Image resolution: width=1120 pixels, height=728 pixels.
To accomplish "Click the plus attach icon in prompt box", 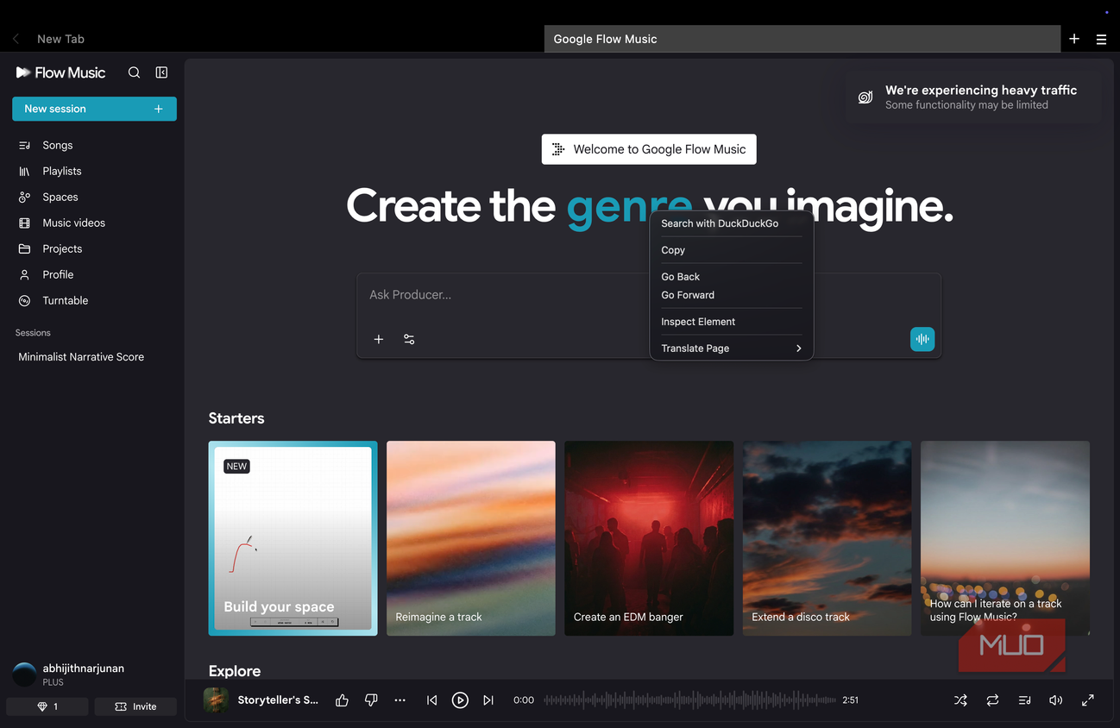I will tap(378, 339).
